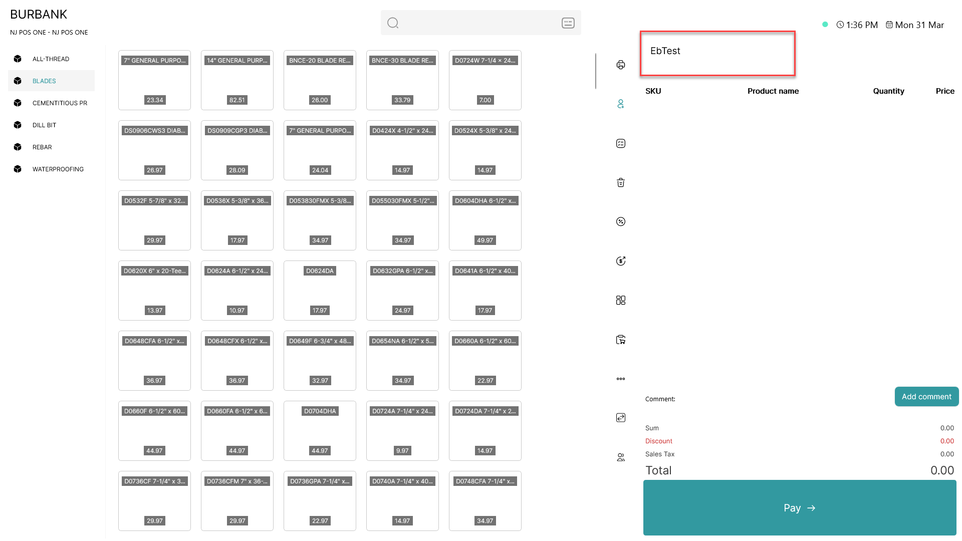Screen dimensions: 962x541
Task: Open the on-screen keyboard icon
Action: 568,23
